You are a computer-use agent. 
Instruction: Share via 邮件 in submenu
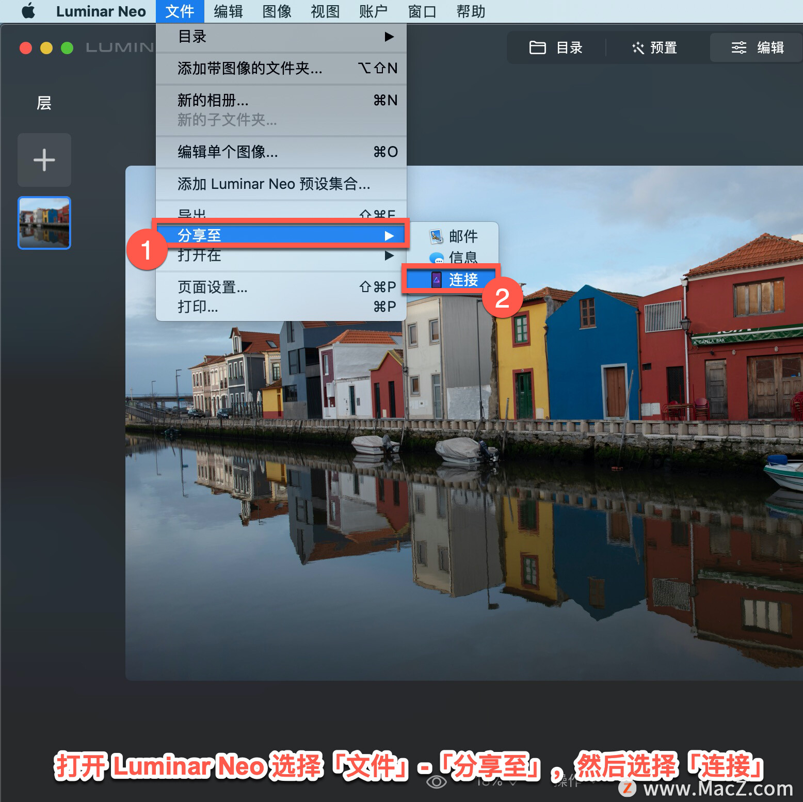[x=453, y=236]
